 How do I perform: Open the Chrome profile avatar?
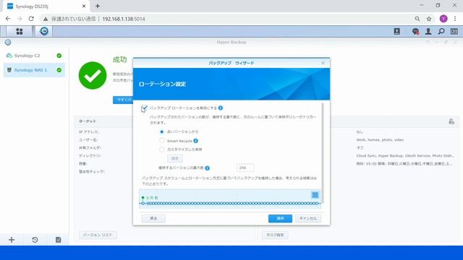pyautogui.click(x=443, y=19)
